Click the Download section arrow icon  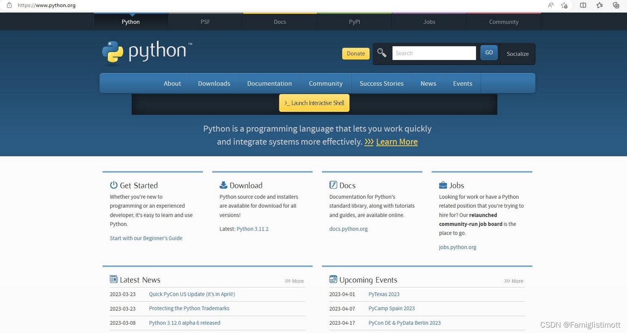224,185
